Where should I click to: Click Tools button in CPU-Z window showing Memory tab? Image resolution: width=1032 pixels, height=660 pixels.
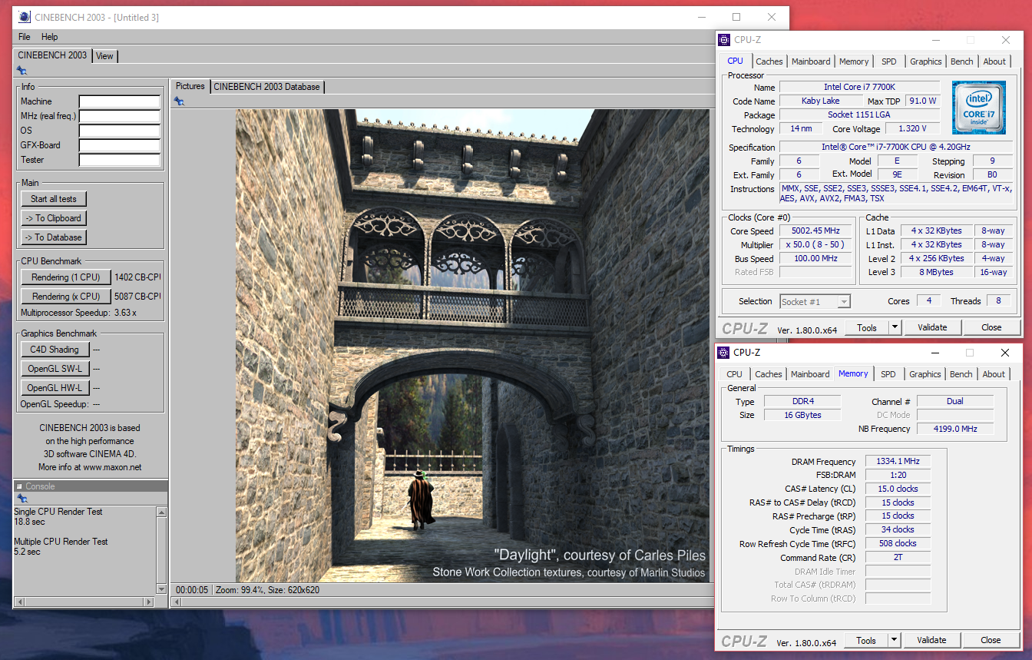pos(866,640)
